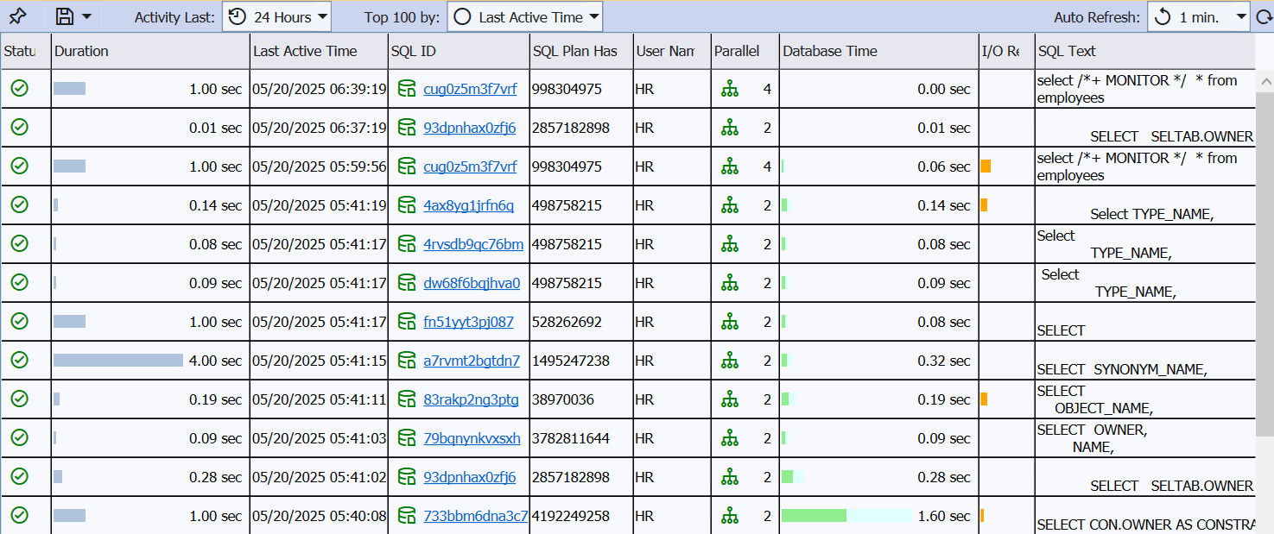Pin the SQL Monitor panel
This screenshot has width=1274, height=534.
[17, 16]
